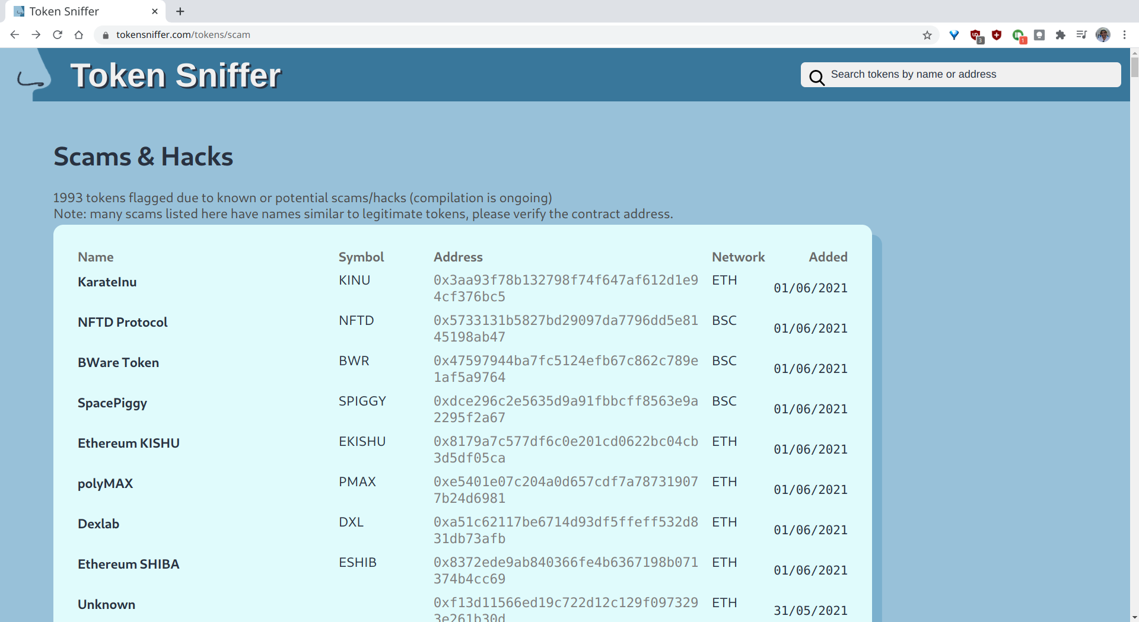
Task: Open the KarateInu token link
Action: 107,282
